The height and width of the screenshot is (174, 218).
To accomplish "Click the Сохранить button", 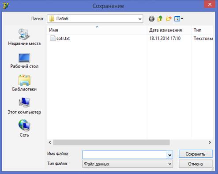I will point(195,154).
